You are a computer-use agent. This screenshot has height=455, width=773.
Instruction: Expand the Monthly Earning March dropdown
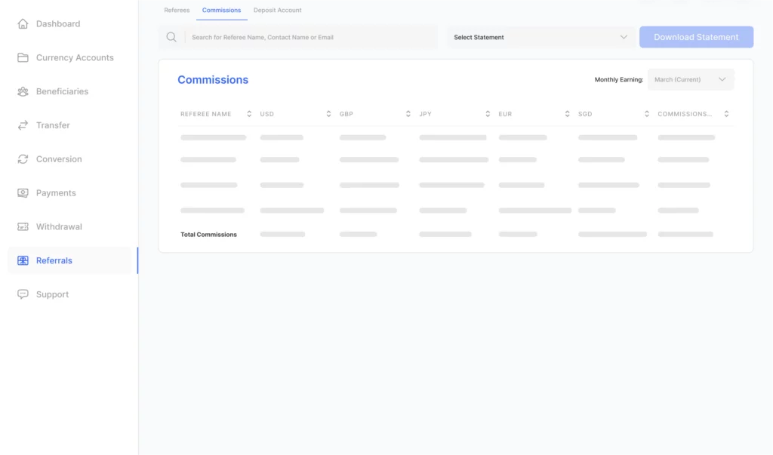point(690,79)
